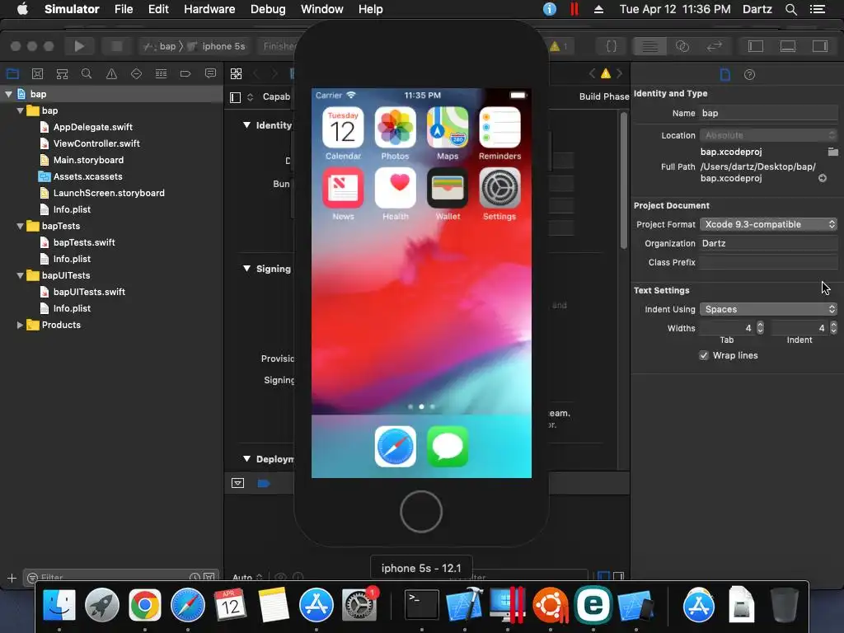Open the Photos app in the simulator
This screenshot has height=633, width=844.
(395, 127)
